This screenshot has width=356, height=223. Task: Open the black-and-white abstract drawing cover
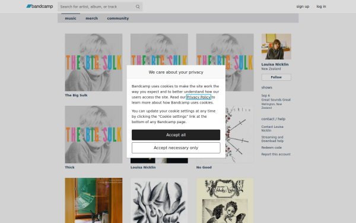pyautogui.click(x=159, y=200)
